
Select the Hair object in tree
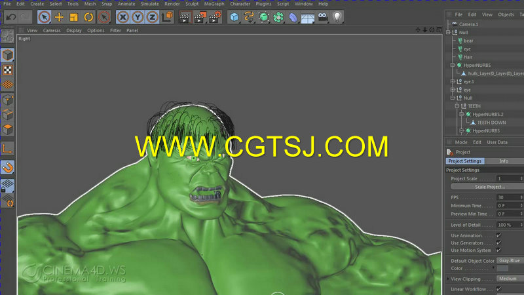pyautogui.click(x=468, y=57)
